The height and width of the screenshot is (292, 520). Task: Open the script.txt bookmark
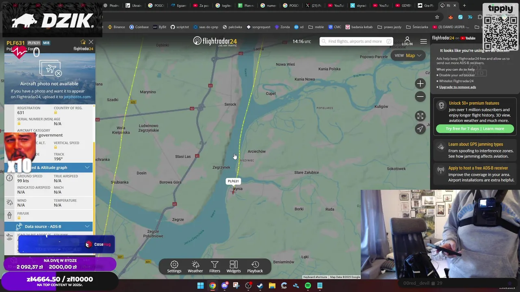click(x=180, y=27)
